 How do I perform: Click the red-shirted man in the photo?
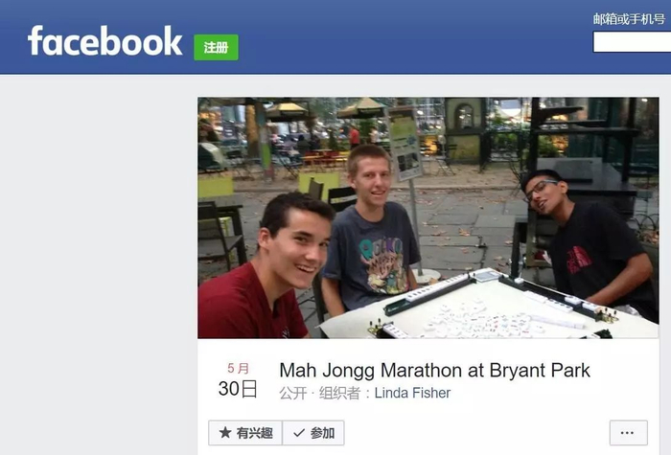pyautogui.click(x=266, y=269)
